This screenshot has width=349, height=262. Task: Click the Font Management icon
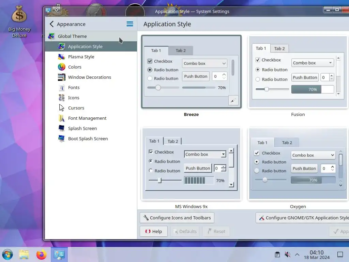(x=62, y=118)
